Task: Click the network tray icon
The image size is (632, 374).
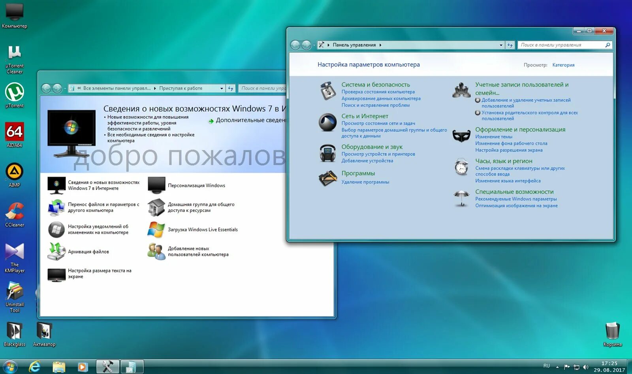Action: [576, 367]
